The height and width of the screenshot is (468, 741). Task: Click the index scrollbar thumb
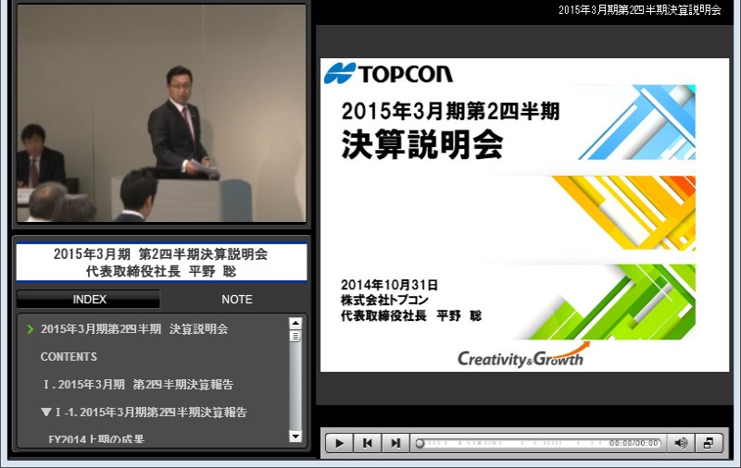[x=295, y=337]
